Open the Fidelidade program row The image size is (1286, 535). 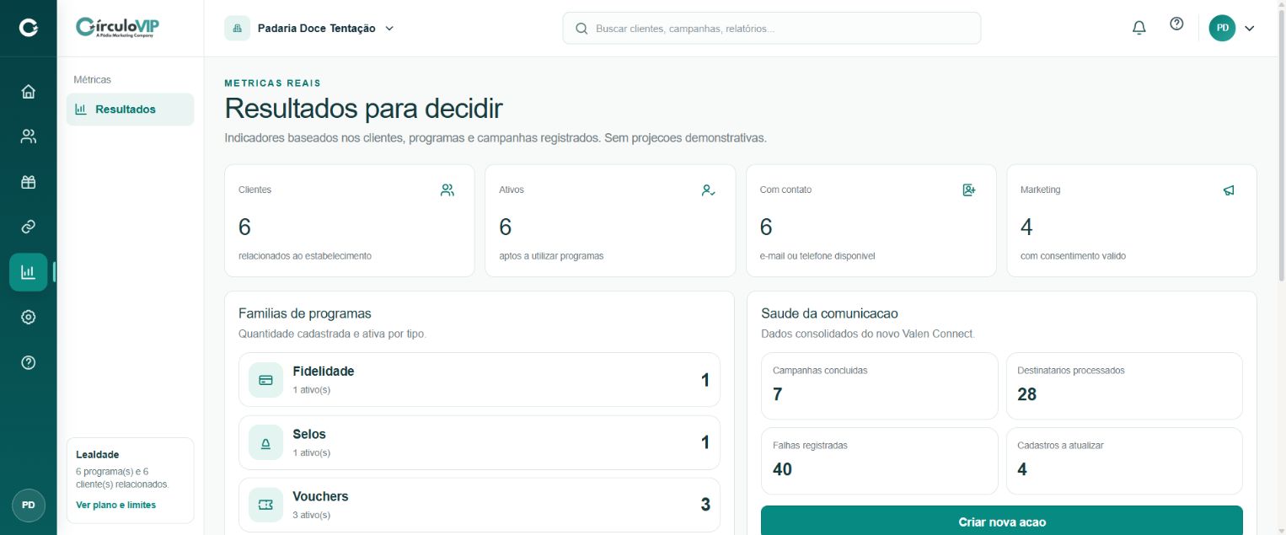tap(480, 380)
